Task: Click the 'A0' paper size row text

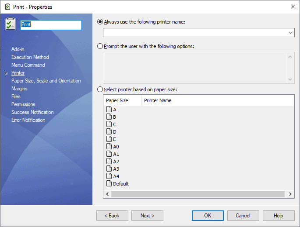Action: click(116, 147)
